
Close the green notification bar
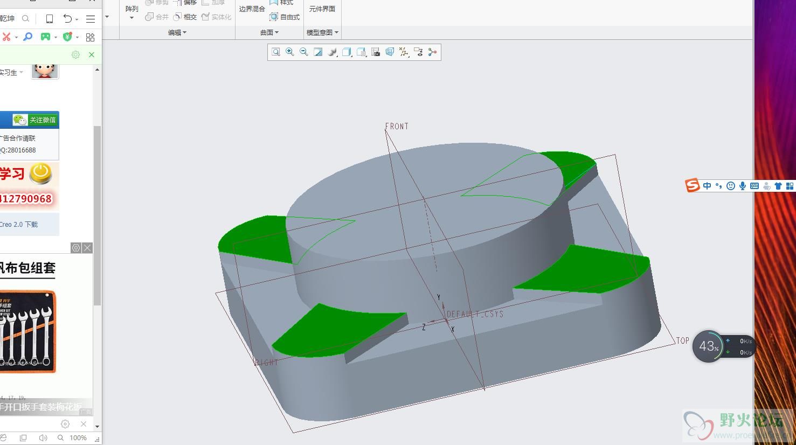(92, 55)
